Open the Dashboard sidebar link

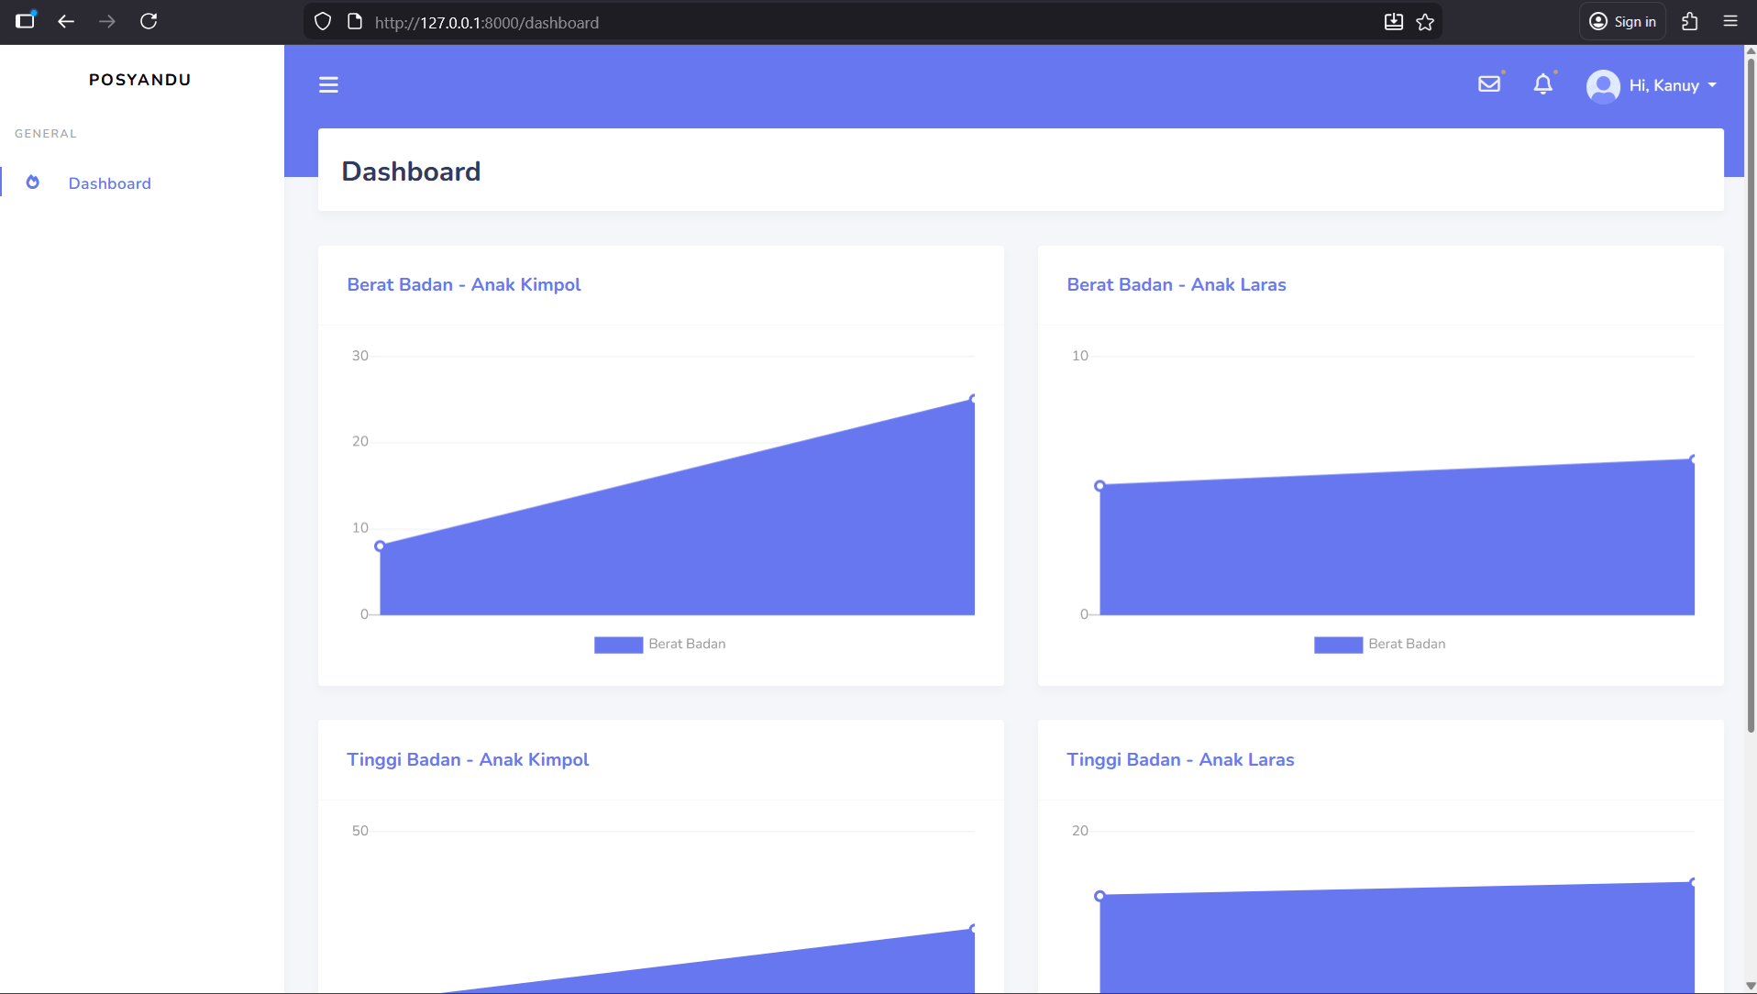pos(110,183)
